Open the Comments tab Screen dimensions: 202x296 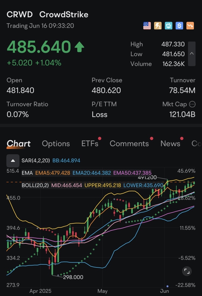(129, 144)
